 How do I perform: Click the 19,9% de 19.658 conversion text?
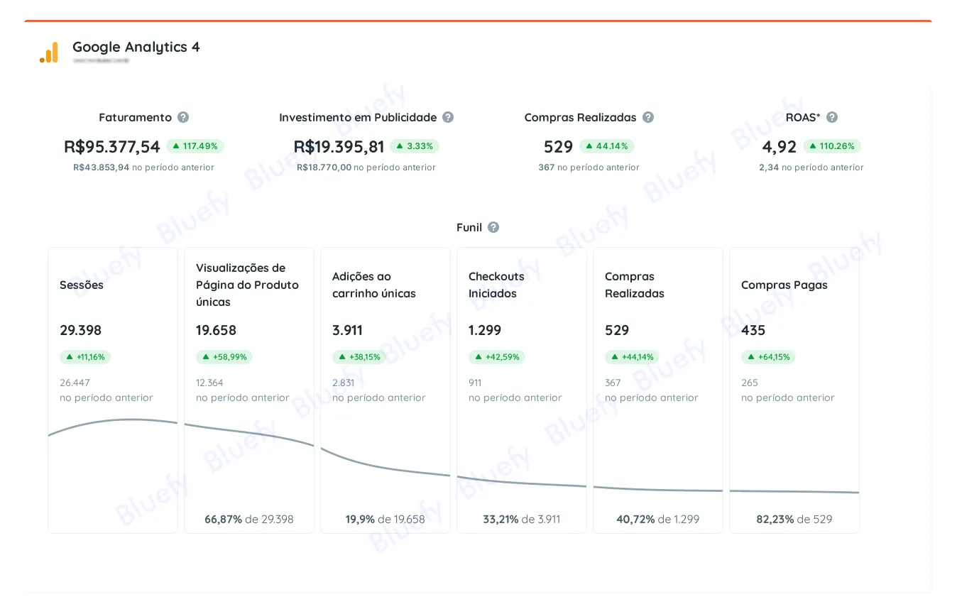coord(385,519)
